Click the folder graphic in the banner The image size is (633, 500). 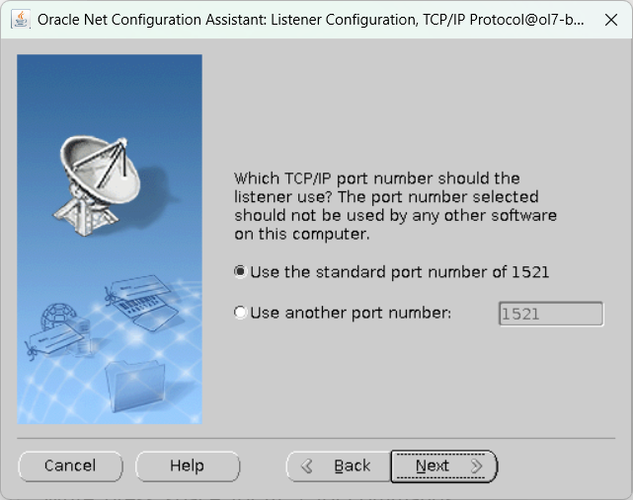coord(135,386)
